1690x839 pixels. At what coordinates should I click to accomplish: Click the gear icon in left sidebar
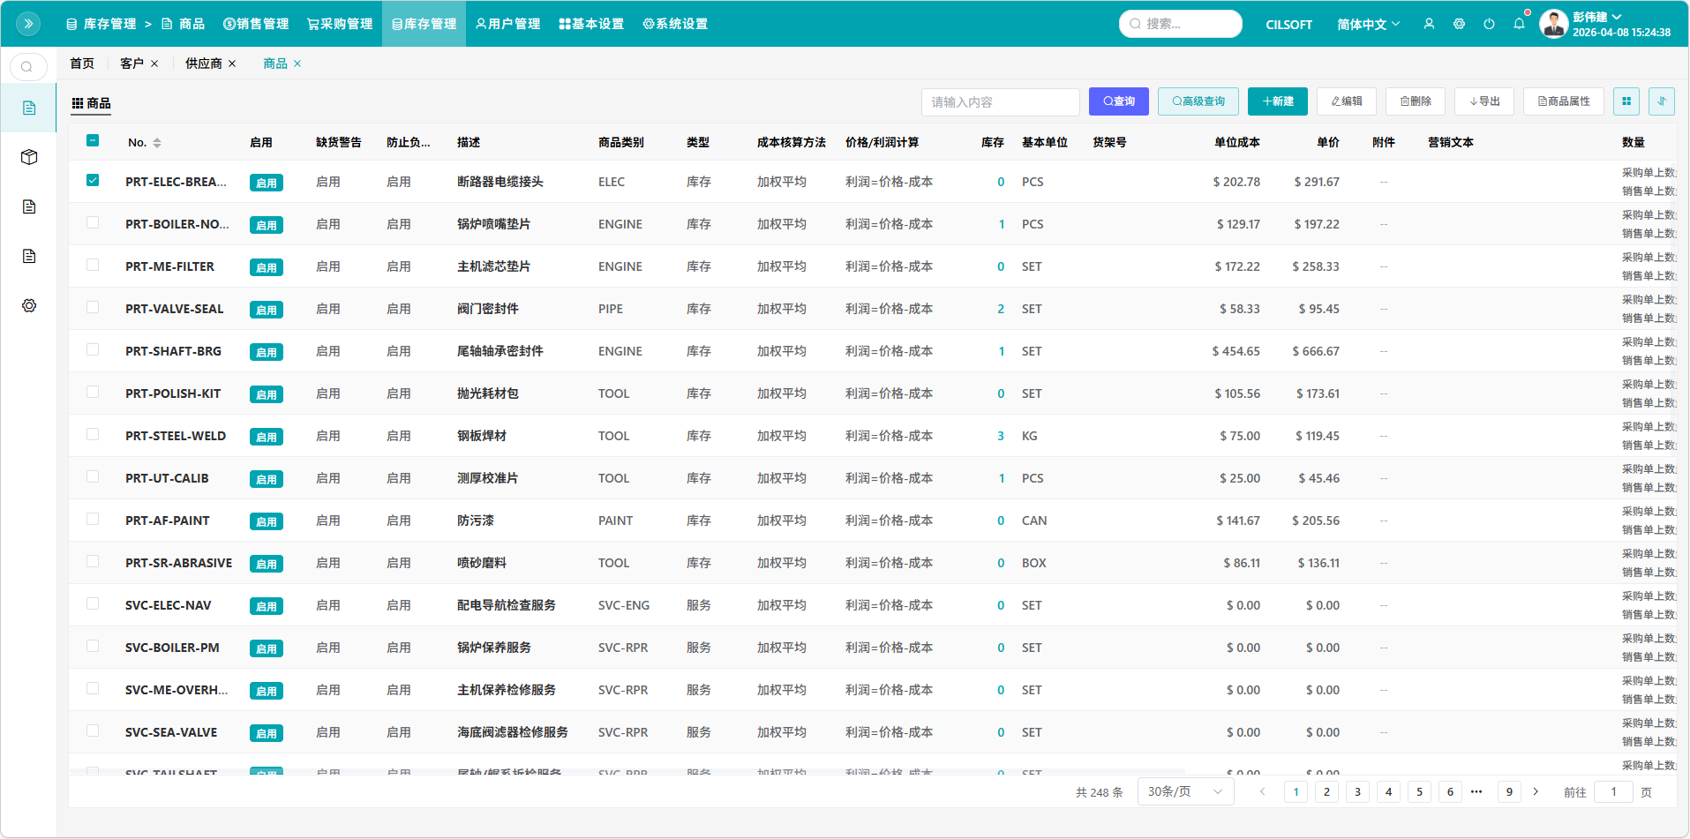tap(29, 305)
